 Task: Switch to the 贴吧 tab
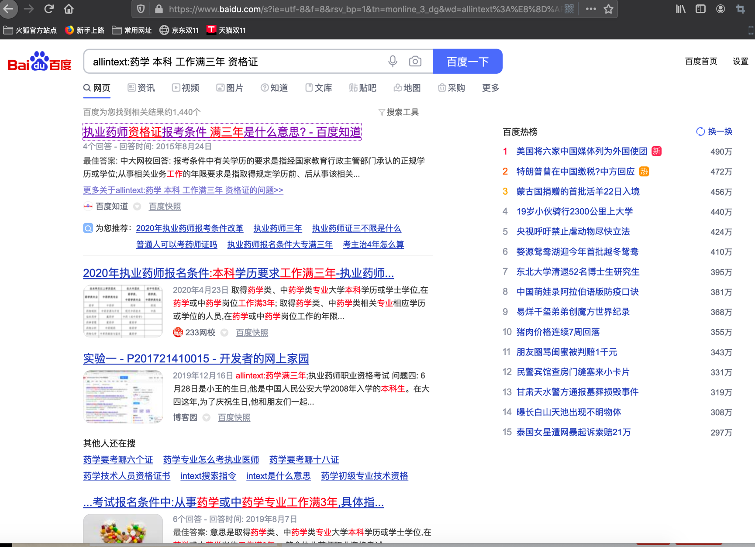pyautogui.click(x=363, y=88)
